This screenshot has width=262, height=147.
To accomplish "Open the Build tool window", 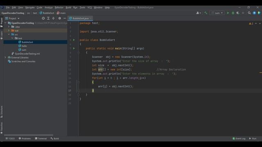I will 54,138.
